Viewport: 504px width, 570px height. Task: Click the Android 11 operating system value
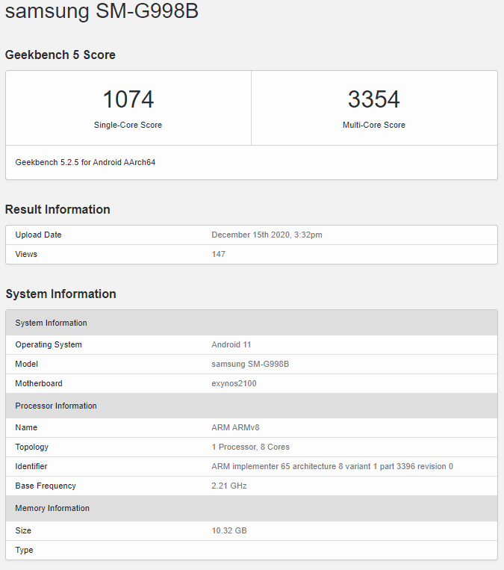[x=231, y=344]
